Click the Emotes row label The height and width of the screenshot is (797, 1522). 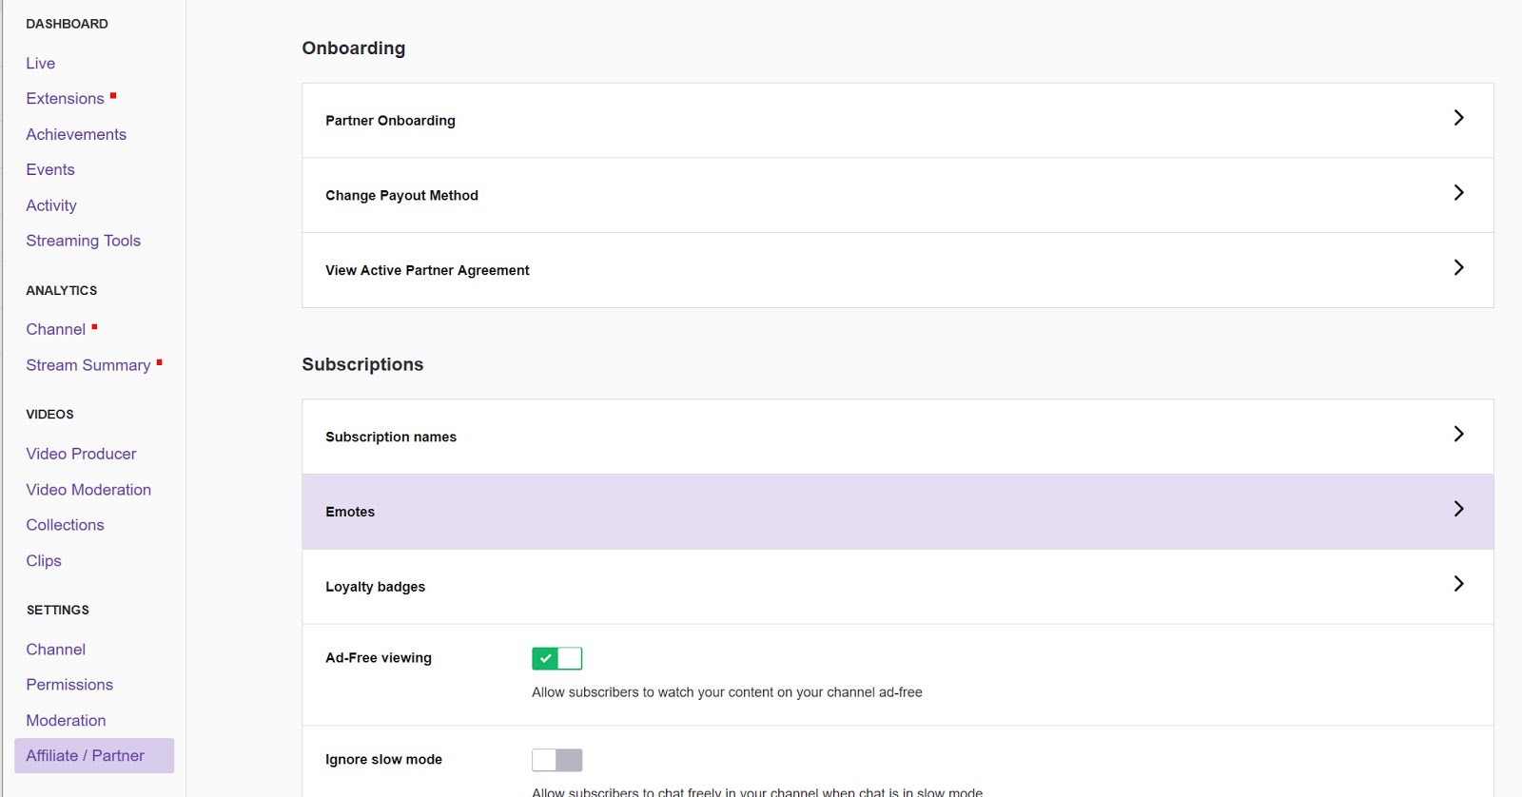click(350, 512)
